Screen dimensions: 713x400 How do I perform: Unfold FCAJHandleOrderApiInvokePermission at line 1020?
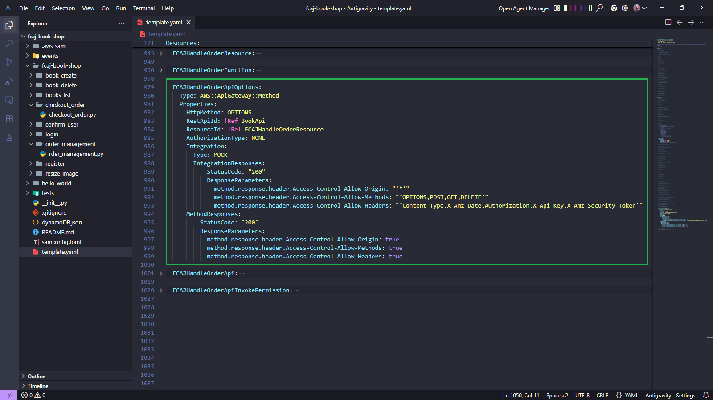click(161, 290)
